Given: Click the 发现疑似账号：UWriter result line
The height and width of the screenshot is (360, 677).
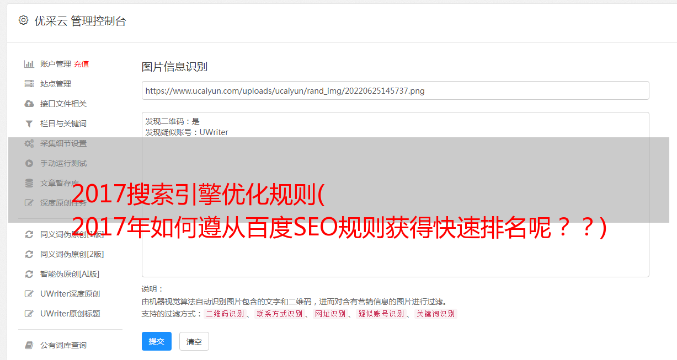Looking at the screenshot, I should (186, 132).
